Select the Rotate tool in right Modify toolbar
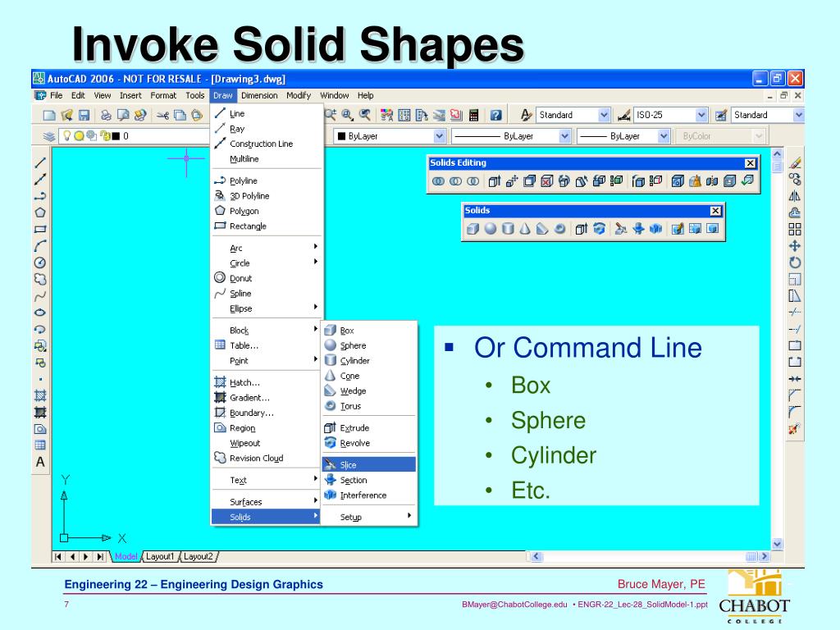This screenshot has width=840, height=630. pyautogui.click(x=795, y=262)
